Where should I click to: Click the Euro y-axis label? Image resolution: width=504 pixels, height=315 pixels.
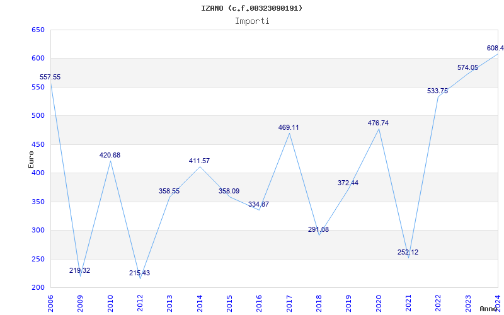(x=31, y=159)
